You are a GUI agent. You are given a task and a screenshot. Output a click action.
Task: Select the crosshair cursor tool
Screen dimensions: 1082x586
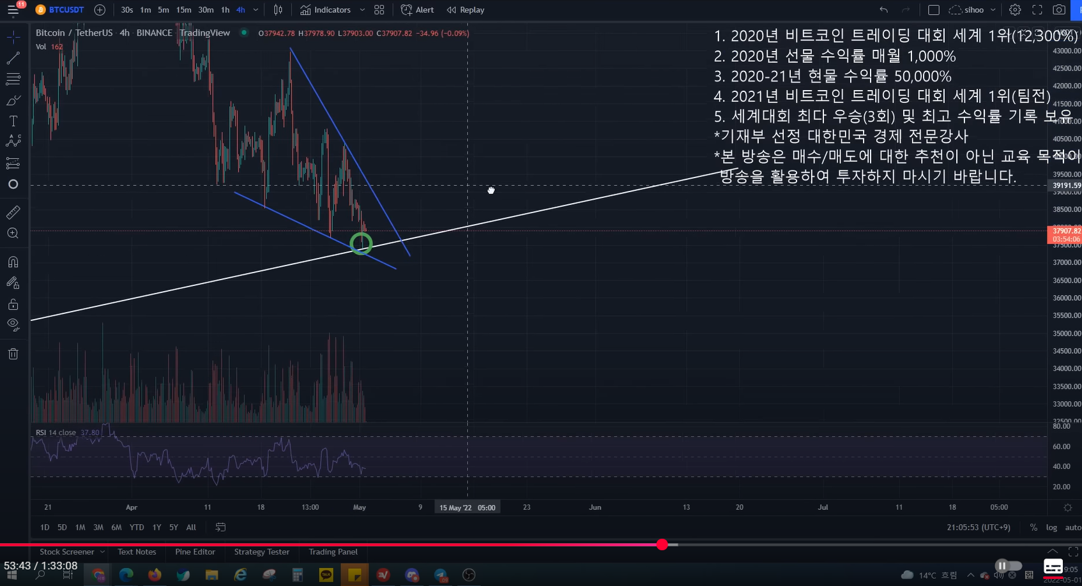pyautogui.click(x=13, y=38)
